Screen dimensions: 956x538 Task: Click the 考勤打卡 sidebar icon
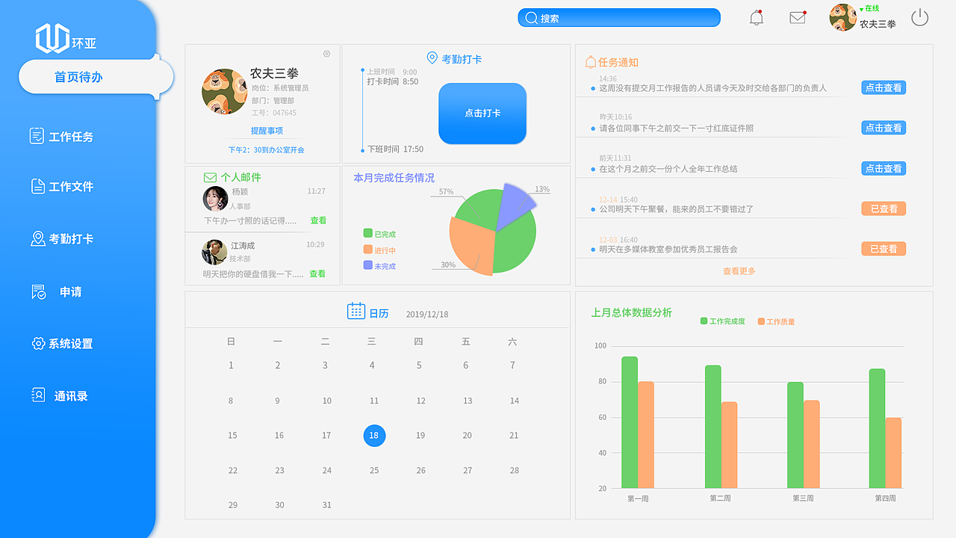tap(39, 239)
